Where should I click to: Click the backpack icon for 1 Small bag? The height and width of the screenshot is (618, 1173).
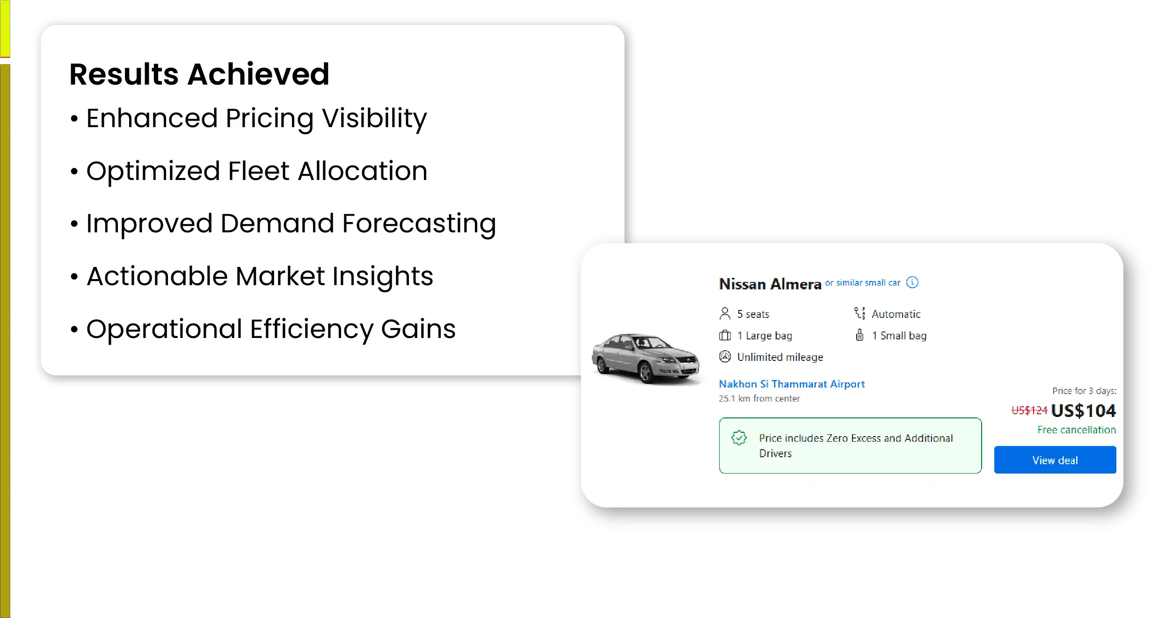tap(860, 335)
